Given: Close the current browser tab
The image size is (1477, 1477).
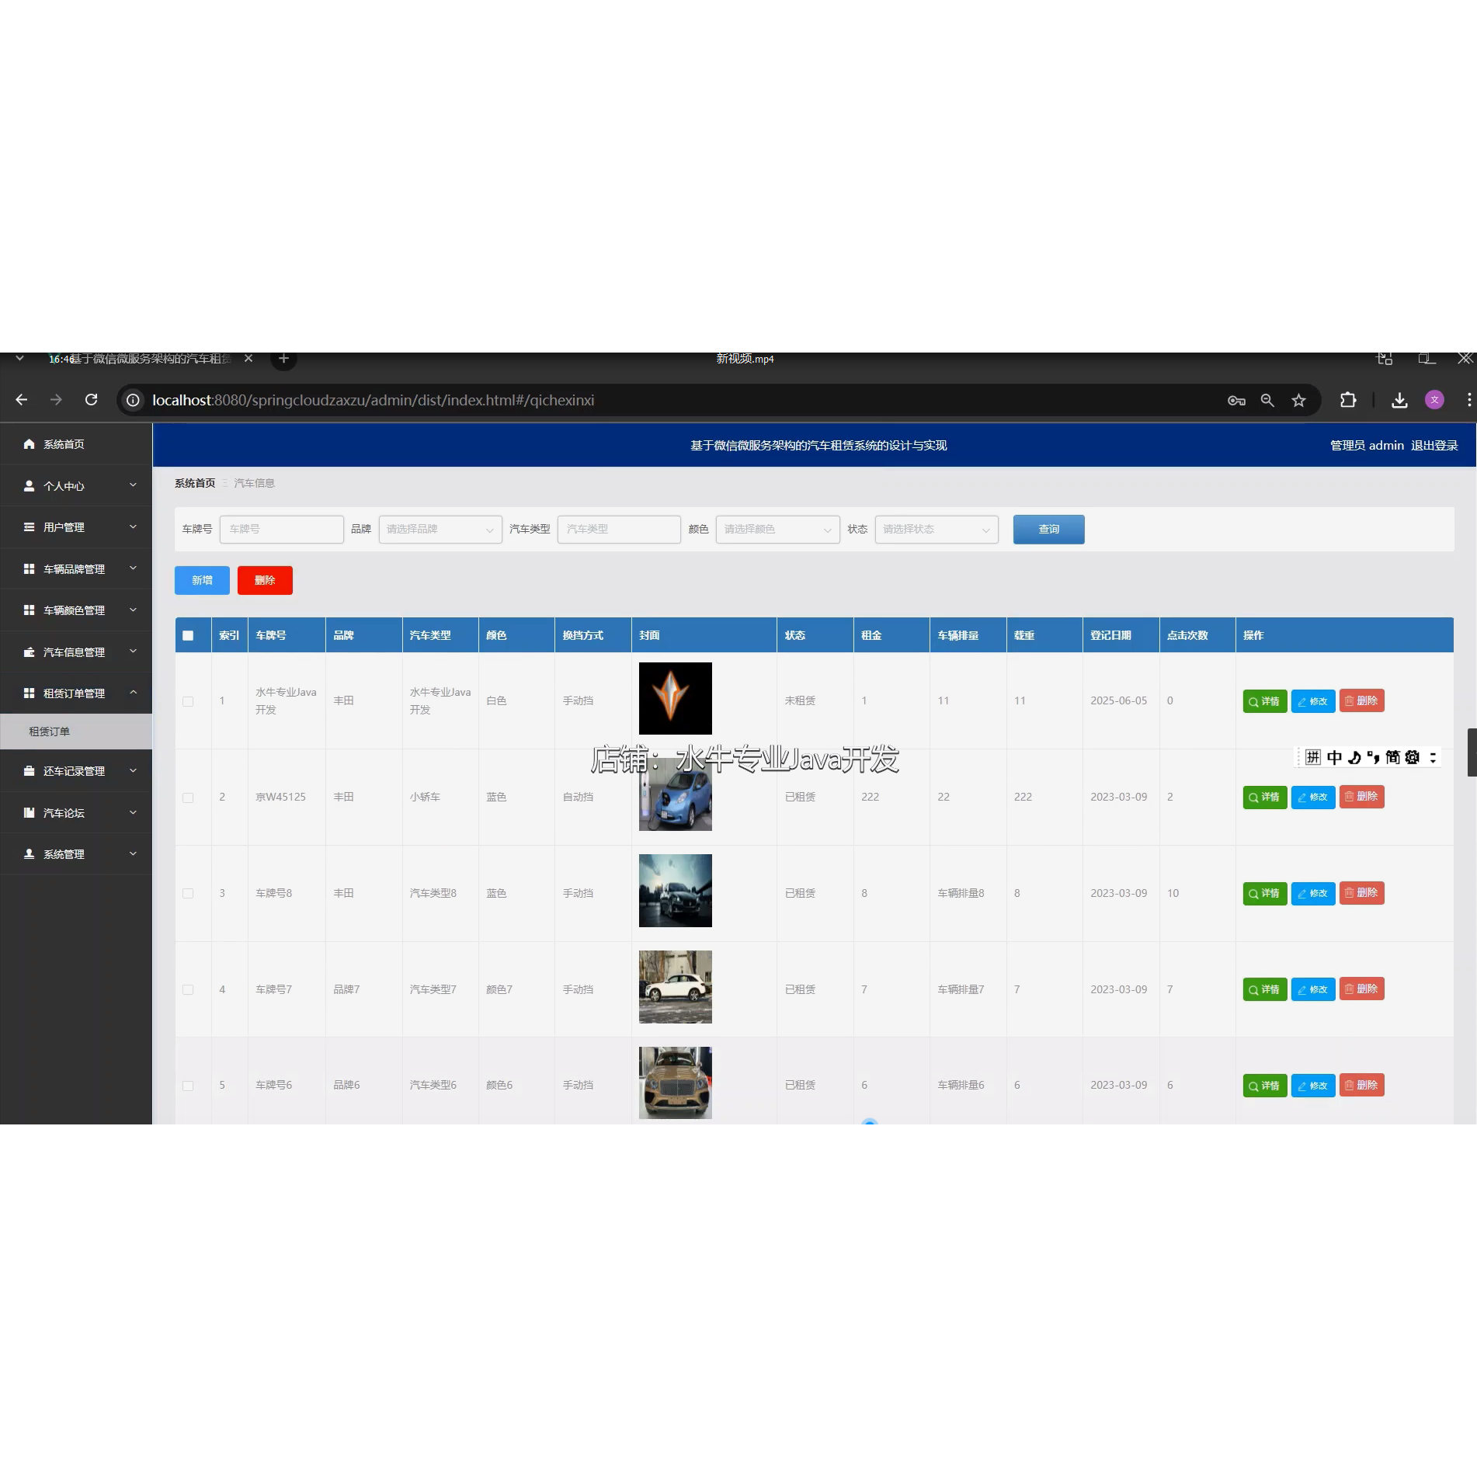Looking at the screenshot, I should coord(248,359).
